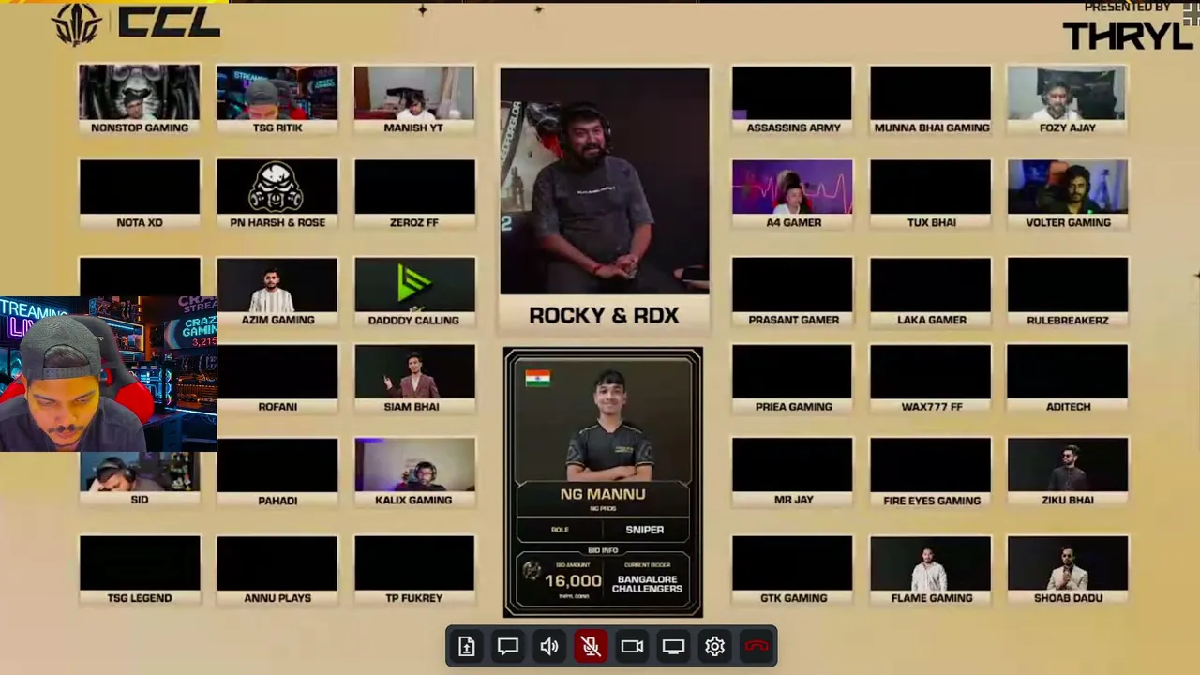Click the streamer webcam overlay with red headphones

coord(108,375)
